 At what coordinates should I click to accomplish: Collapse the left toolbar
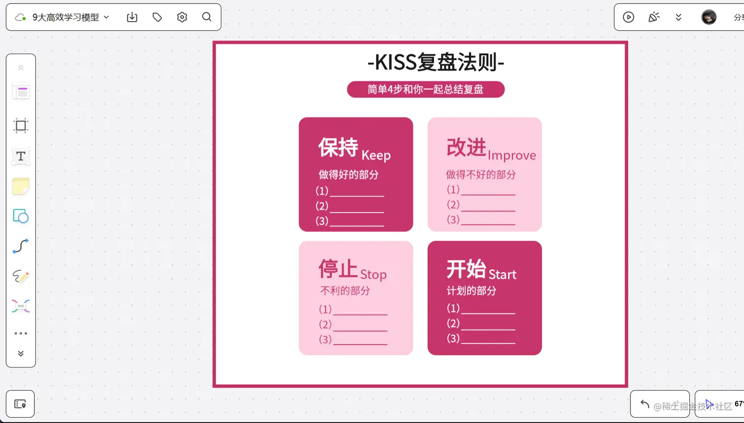(21, 67)
